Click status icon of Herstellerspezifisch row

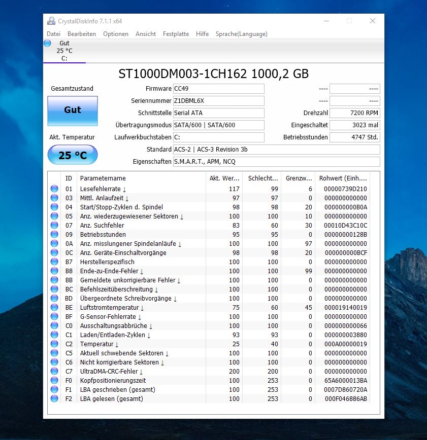(x=54, y=262)
